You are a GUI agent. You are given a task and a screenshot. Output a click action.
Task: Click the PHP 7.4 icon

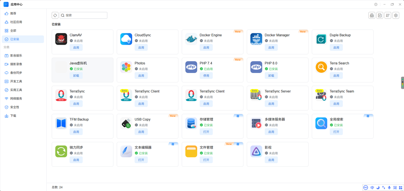tap(191, 67)
